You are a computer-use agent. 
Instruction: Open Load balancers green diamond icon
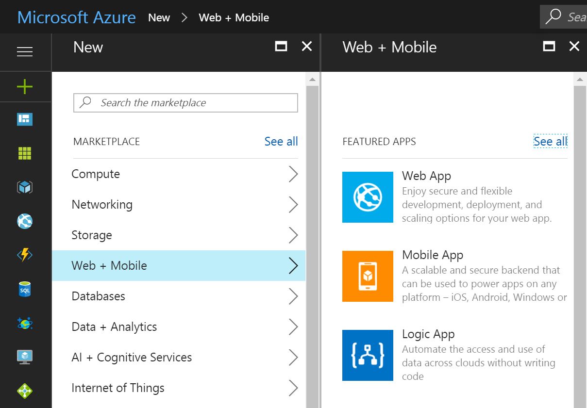25,391
